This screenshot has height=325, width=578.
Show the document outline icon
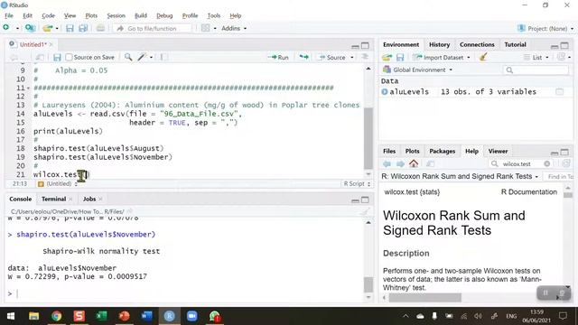point(365,57)
